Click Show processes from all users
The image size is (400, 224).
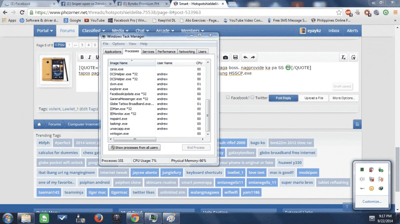click(134, 148)
